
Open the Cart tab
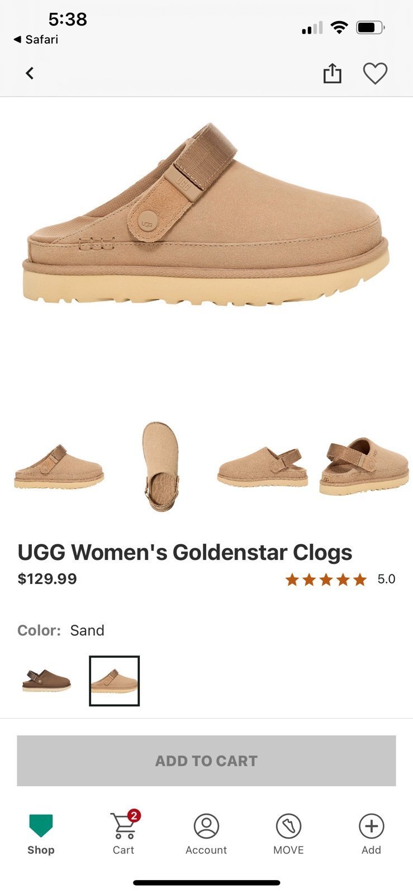(124, 833)
